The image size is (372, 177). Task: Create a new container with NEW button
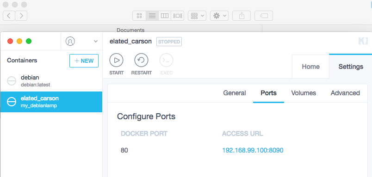click(x=84, y=61)
